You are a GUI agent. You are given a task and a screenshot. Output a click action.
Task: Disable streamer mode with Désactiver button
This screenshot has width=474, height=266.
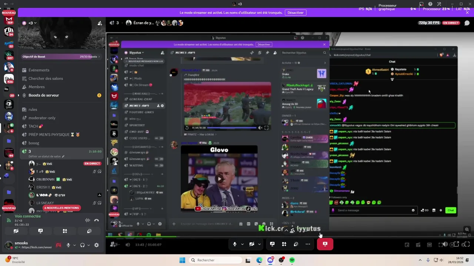pos(296,13)
